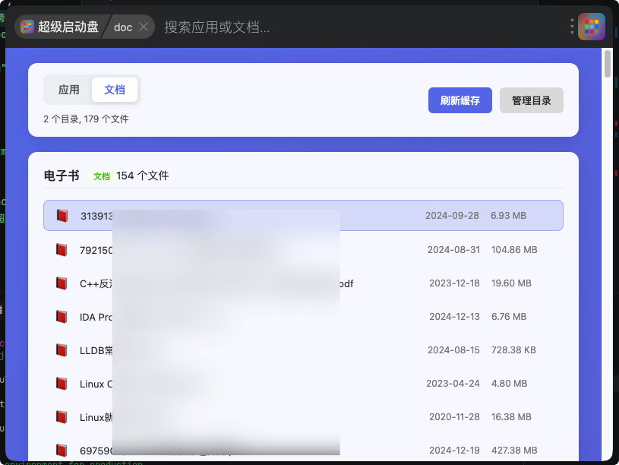The image size is (619, 465).
Task: Open the 104.86 MB file row
Action: pos(513,250)
